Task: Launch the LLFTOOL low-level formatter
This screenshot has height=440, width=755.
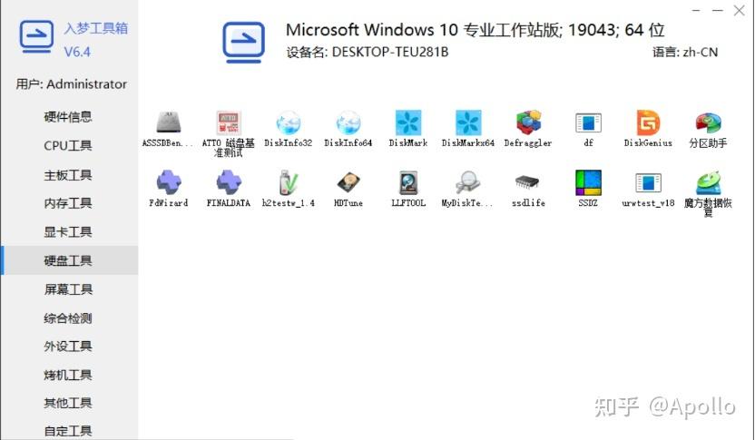Action: 408,184
